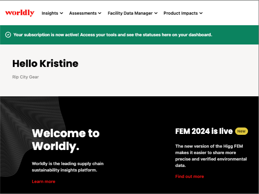
Task: Click the FEM 2024 is live heading
Action: click(x=204, y=131)
